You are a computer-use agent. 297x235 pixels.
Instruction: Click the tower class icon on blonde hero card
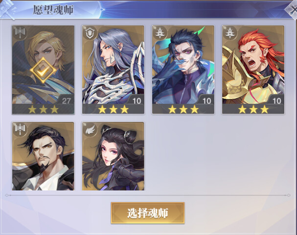(20, 33)
